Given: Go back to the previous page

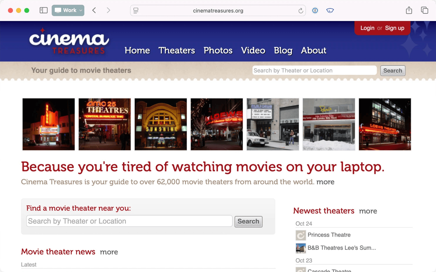Looking at the screenshot, I should click(94, 11).
